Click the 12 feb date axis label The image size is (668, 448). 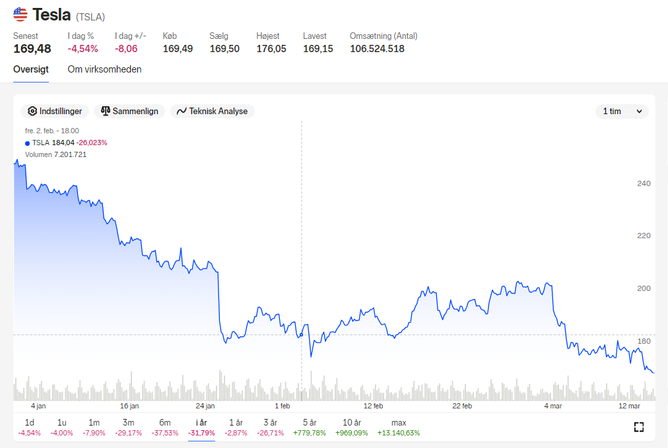[373, 406]
